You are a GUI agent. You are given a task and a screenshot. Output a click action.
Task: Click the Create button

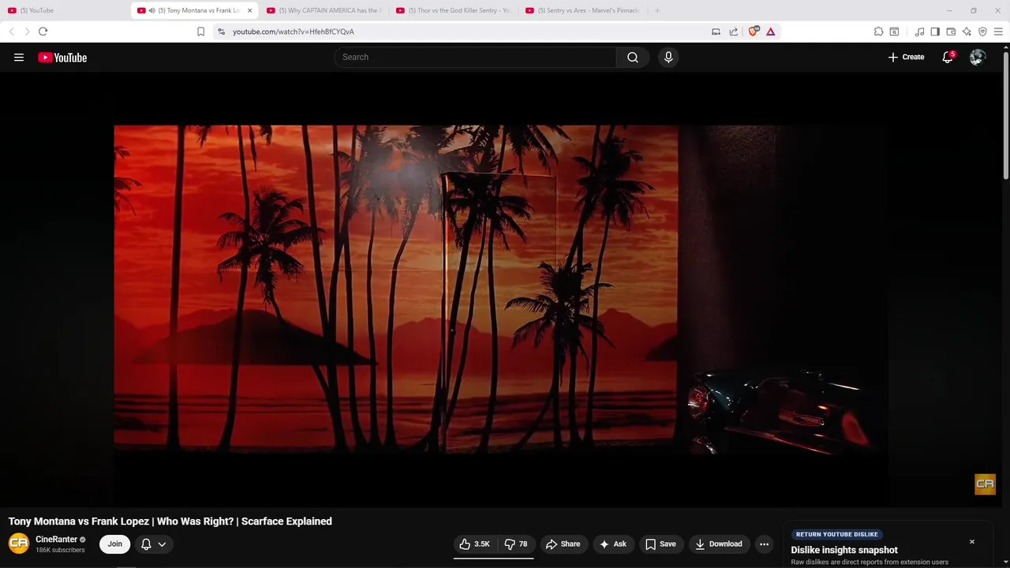(906, 57)
